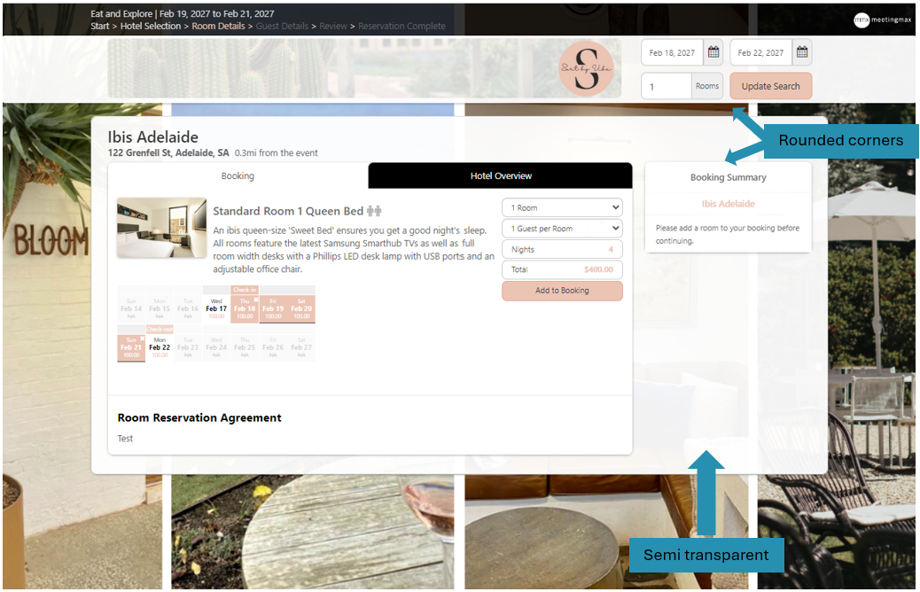Select Mon Feb 22 in the date grid
The width and height of the screenshot is (920, 592).
[160, 347]
